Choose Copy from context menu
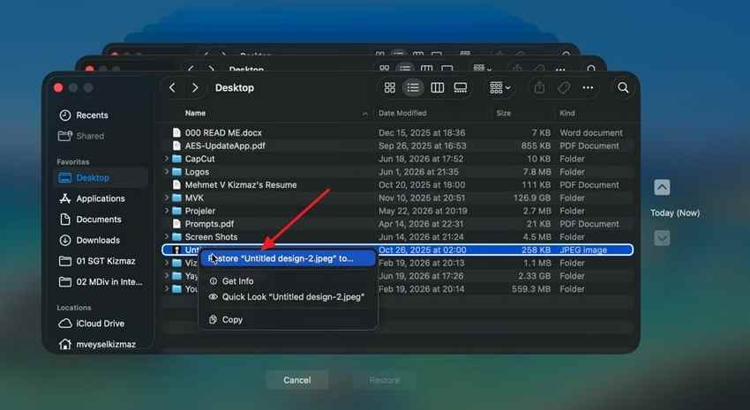Viewport: 750px width, 410px height. click(x=288, y=320)
